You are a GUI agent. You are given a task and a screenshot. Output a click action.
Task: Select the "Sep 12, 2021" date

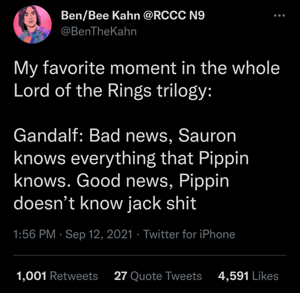100,233
